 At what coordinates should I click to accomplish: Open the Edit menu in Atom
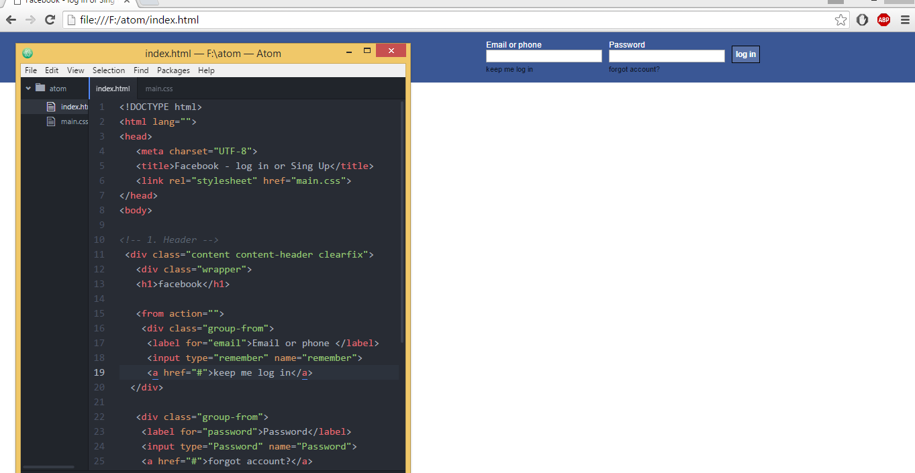pos(52,70)
